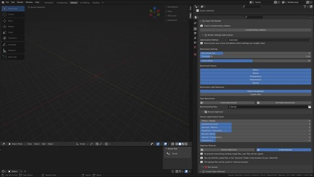The image size is (314, 177).
Task: Click the Animation Benchmark button
Action: [284, 103]
